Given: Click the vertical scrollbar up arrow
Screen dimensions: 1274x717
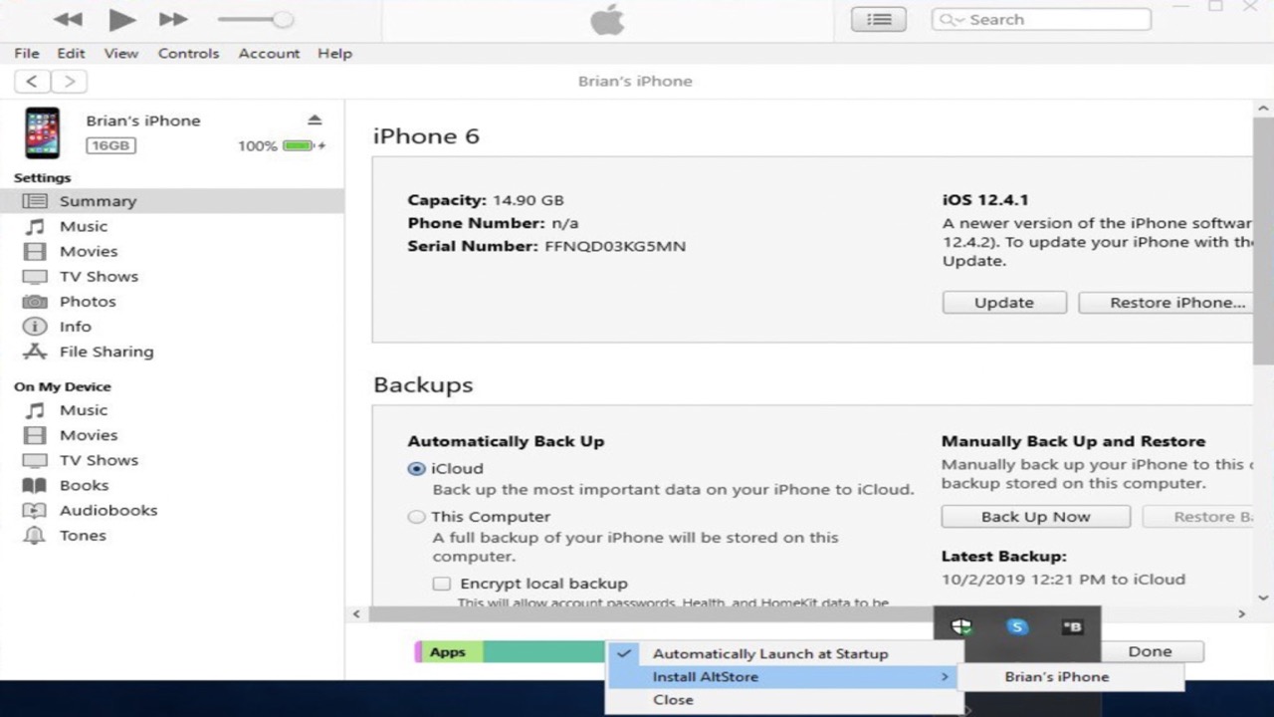Looking at the screenshot, I should pos(1264,108).
